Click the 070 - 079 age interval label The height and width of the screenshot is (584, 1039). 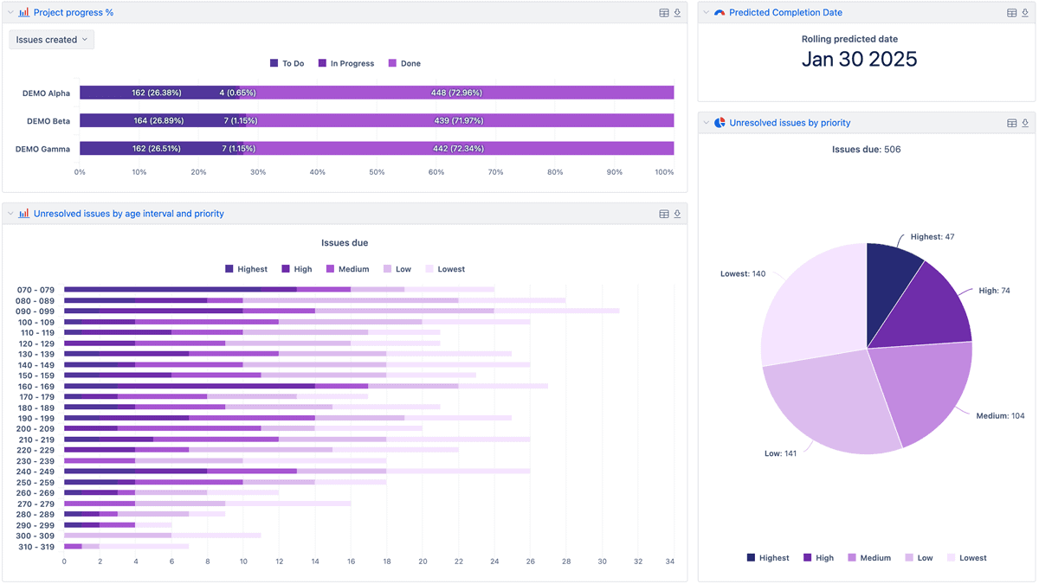(x=35, y=290)
